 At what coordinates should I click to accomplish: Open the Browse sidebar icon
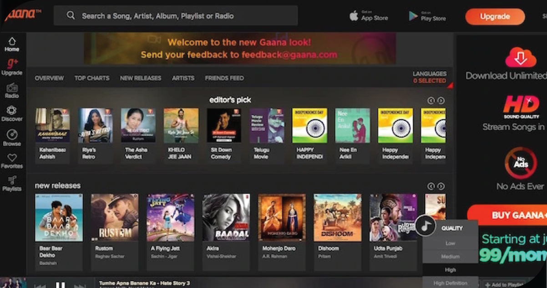12,135
